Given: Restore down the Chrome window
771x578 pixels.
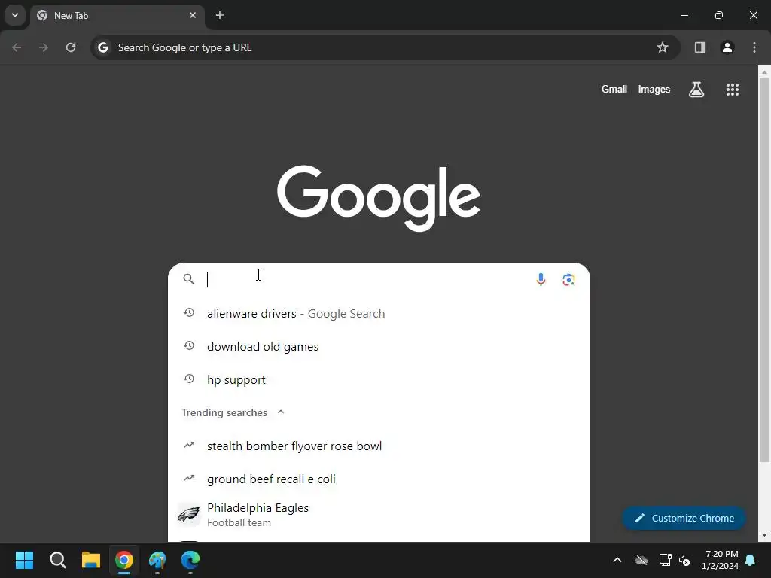Looking at the screenshot, I should [719, 15].
